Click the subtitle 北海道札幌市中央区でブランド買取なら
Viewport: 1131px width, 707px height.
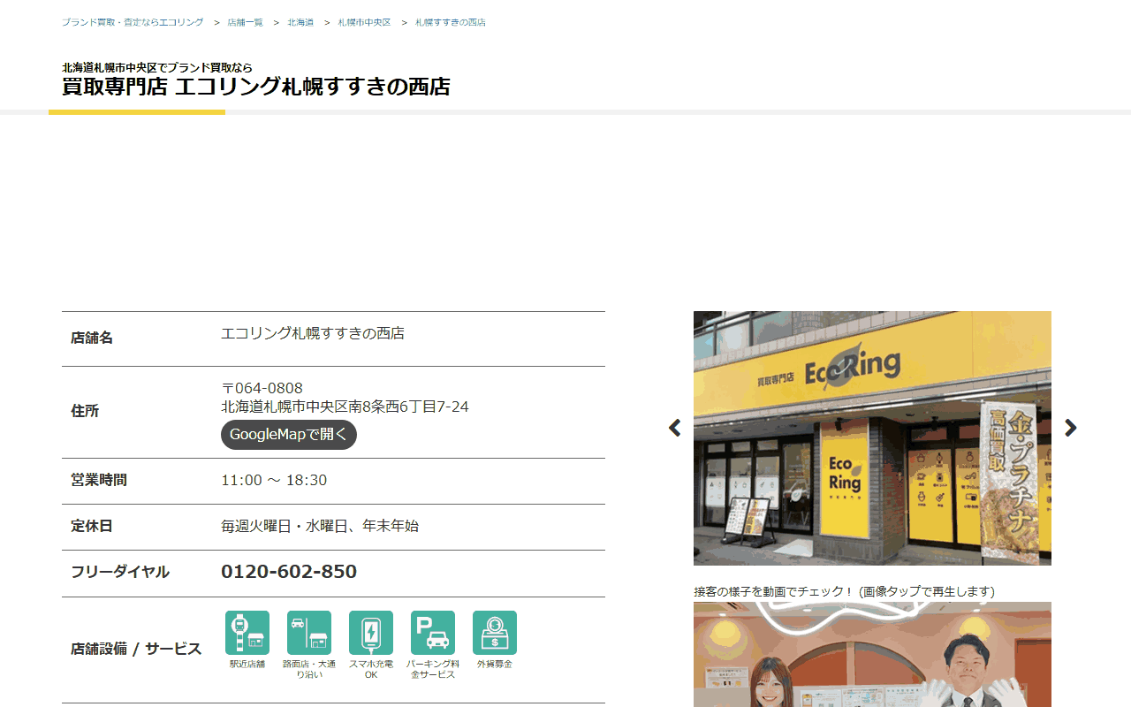[157, 67]
